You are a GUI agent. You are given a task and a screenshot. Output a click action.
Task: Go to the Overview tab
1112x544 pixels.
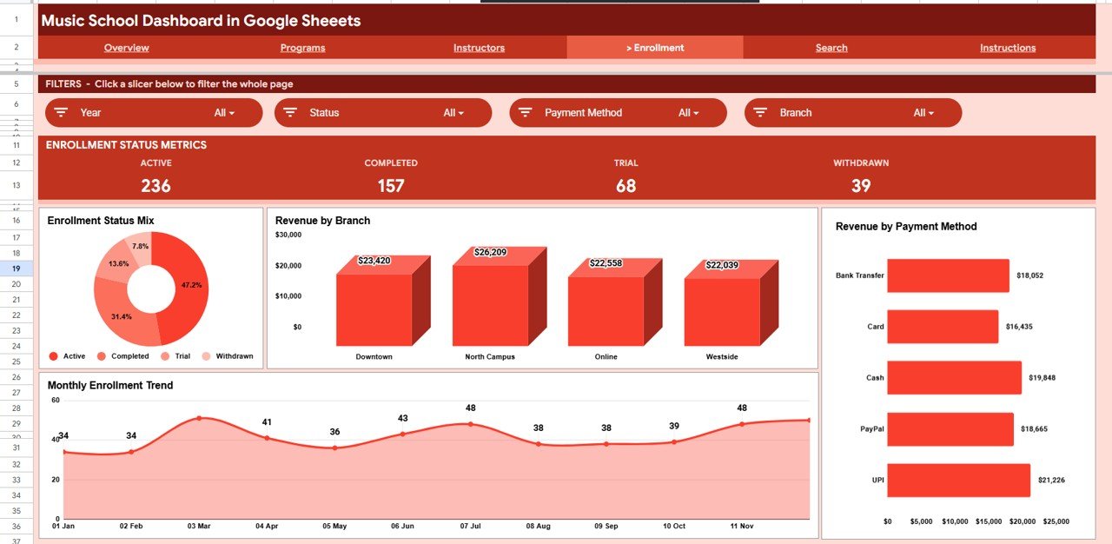tap(127, 48)
